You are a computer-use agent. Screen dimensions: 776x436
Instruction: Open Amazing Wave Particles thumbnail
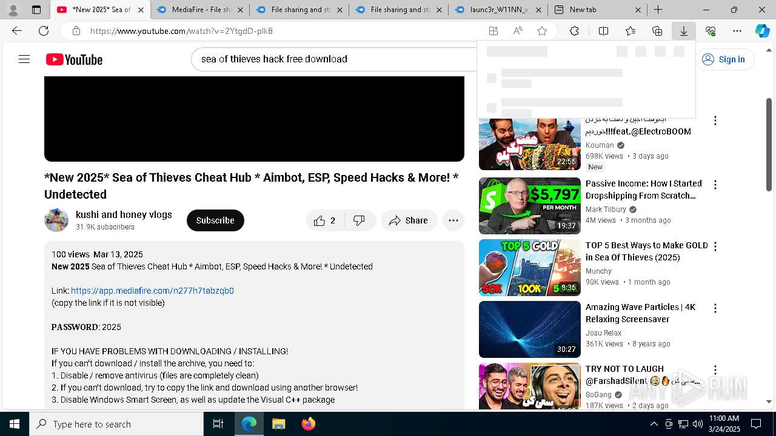point(529,329)
